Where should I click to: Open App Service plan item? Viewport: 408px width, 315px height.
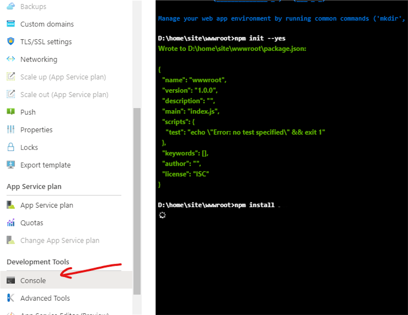(47, 205)
